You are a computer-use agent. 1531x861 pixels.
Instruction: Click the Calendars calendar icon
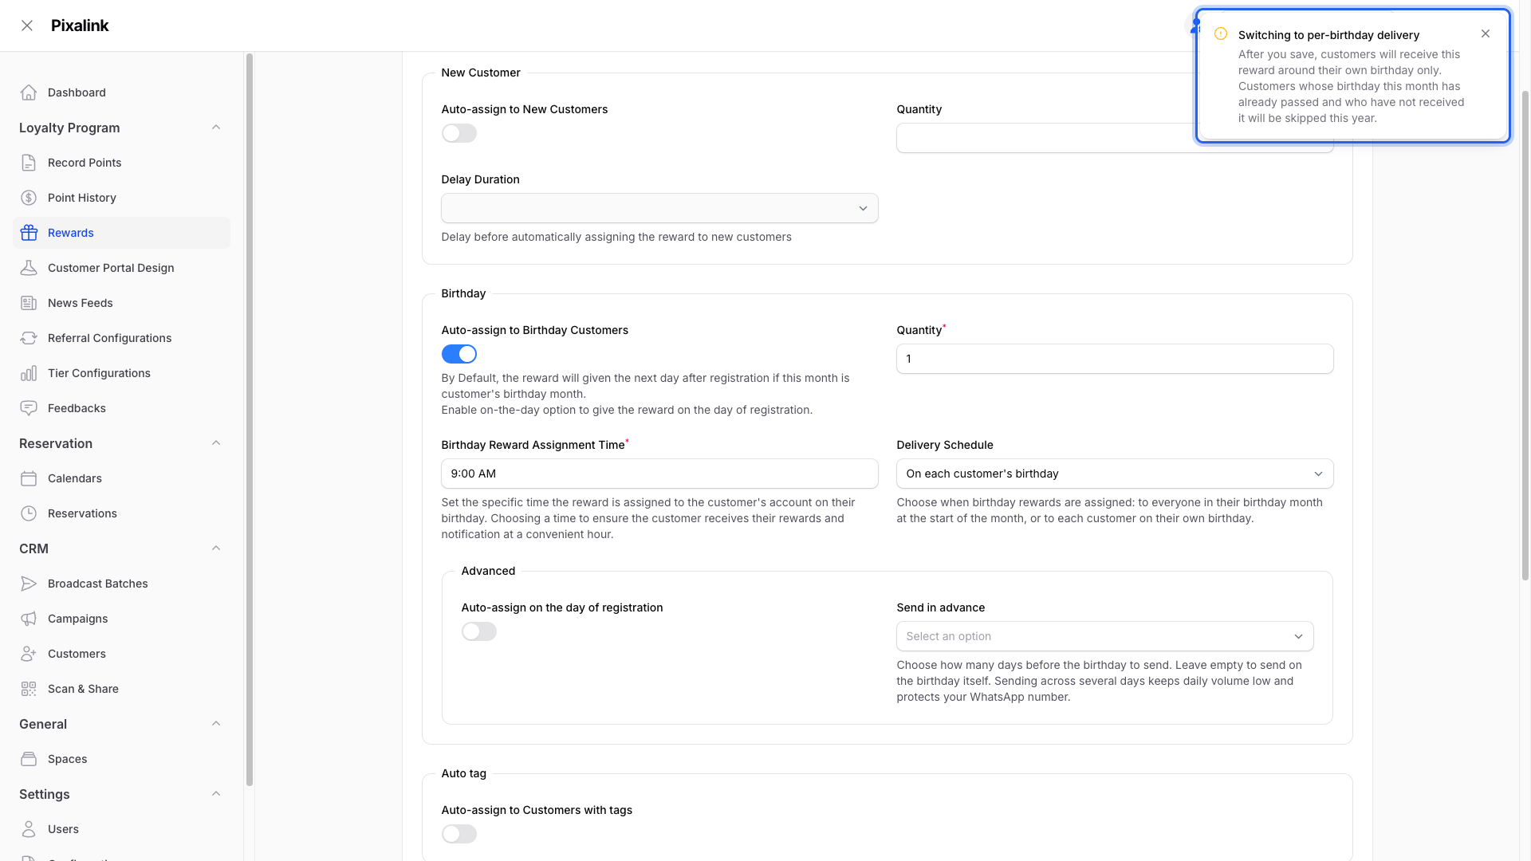[29, 478]
